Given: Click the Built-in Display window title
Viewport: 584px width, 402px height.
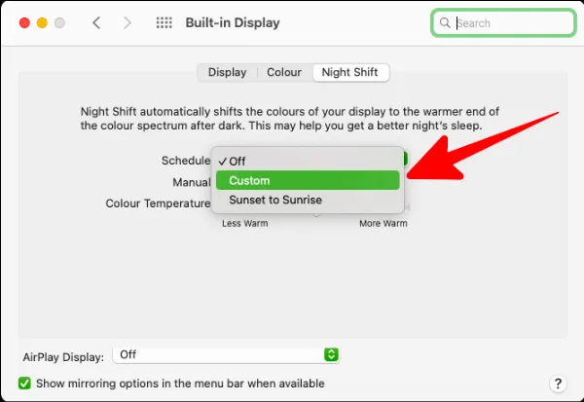Looking at the screenshot, I should click(x=232, y=22).
